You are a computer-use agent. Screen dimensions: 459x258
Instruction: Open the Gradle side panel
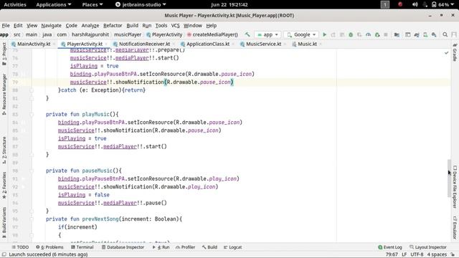pos(455,52)
